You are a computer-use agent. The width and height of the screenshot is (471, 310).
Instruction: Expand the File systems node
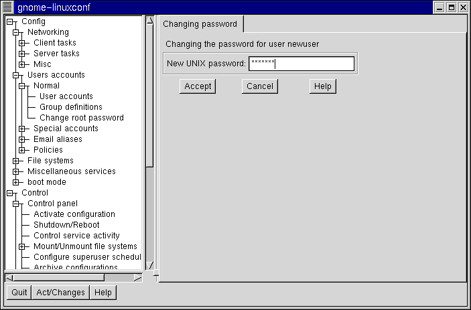pyautogui.click(x=16, y=161)
